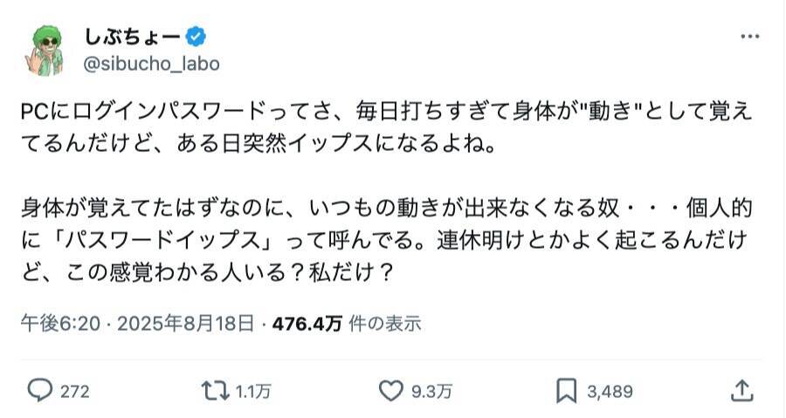Viewport: 786px width, 418px height.
Task: Like the post with the heart icon
Action: [x=389, y=391]
